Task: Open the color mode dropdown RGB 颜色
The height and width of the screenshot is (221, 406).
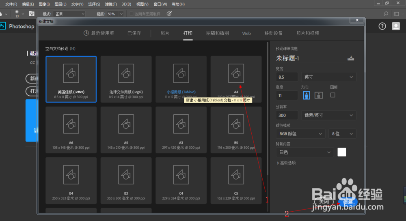Action: tap(300, 134)
